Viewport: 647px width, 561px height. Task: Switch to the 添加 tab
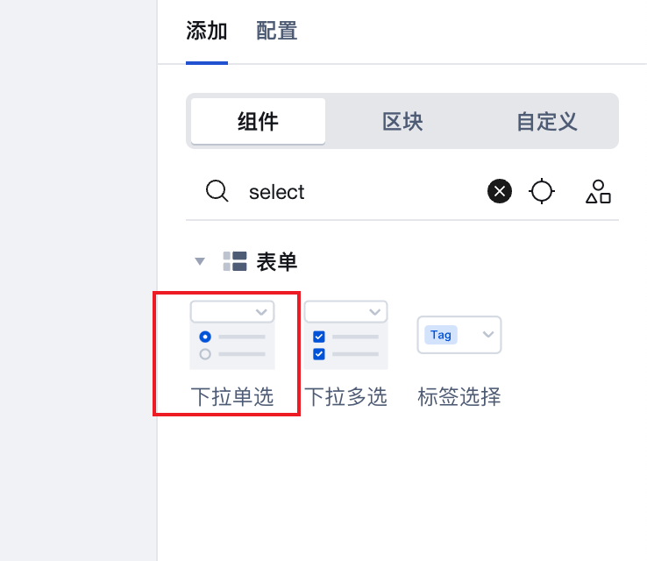coord(207,31)
